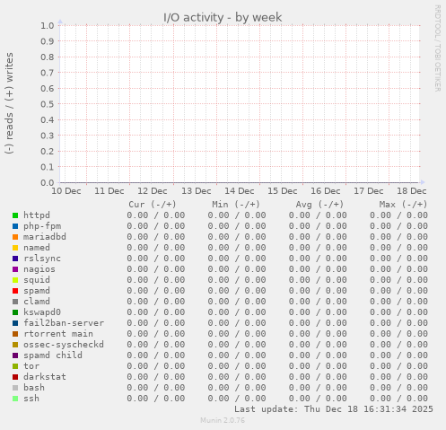Click the '13 Dec' x-axis label
The width and height of the screenshot is (446, 430).
pyautogui.click(x=197, y=191)
